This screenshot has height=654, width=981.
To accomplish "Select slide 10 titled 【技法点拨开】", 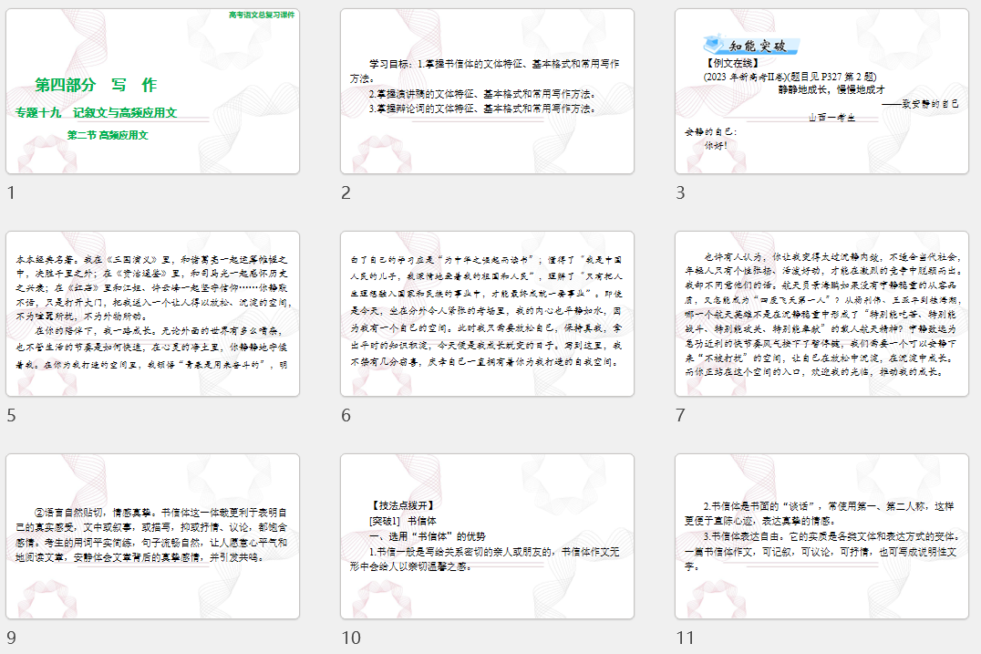I will pyautogui.click(x=489, y=539).
